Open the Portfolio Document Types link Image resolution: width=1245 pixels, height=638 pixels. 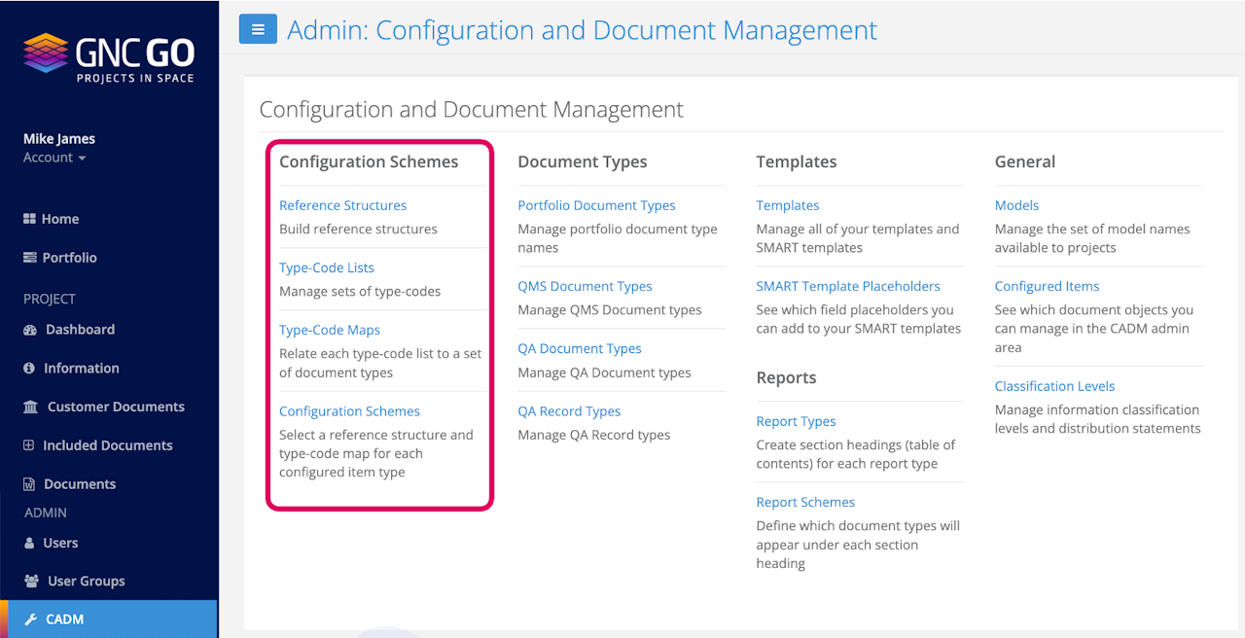tap(596, 205)
